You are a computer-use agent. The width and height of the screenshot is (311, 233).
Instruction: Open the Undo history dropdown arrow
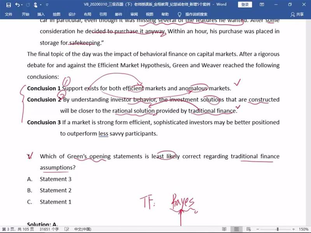coord(22,5)
